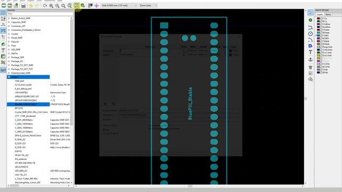Screen dimensions: 342x192
Task: Open the Zoom Auto dropdown
Action: (148, 5)
